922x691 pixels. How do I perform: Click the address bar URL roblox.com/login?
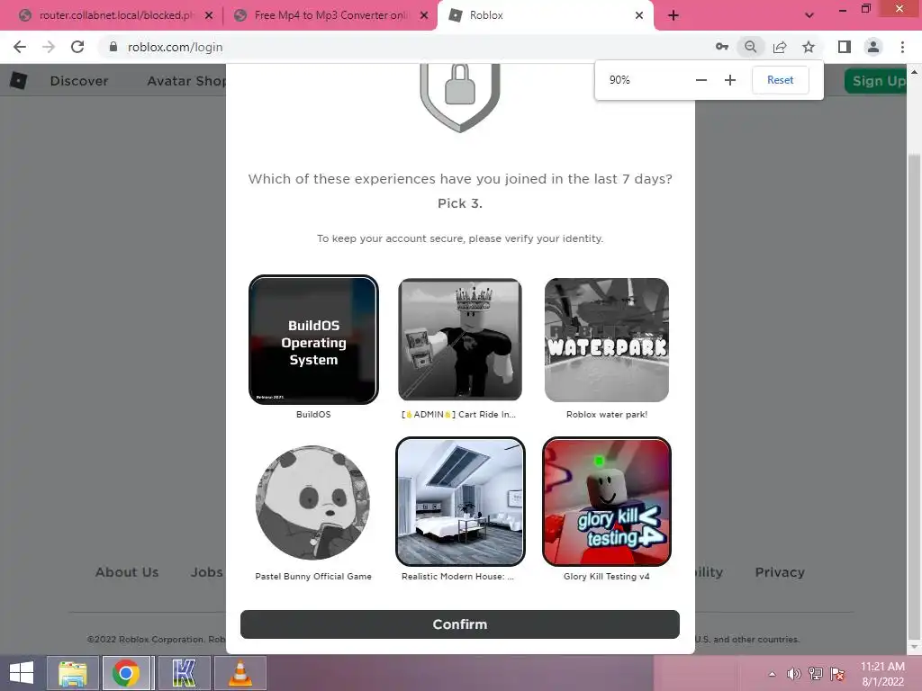tap(176, 47)
